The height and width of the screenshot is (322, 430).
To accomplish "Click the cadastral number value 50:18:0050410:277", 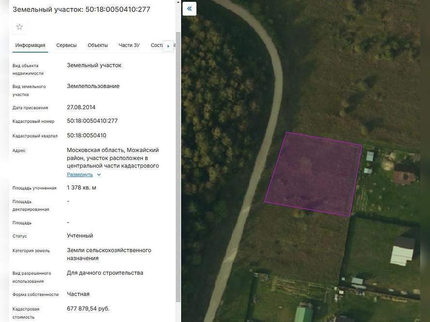I will tap(92, 121).
